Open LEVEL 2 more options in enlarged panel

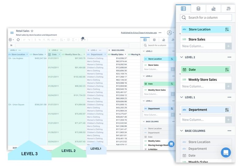coord(229,57)
